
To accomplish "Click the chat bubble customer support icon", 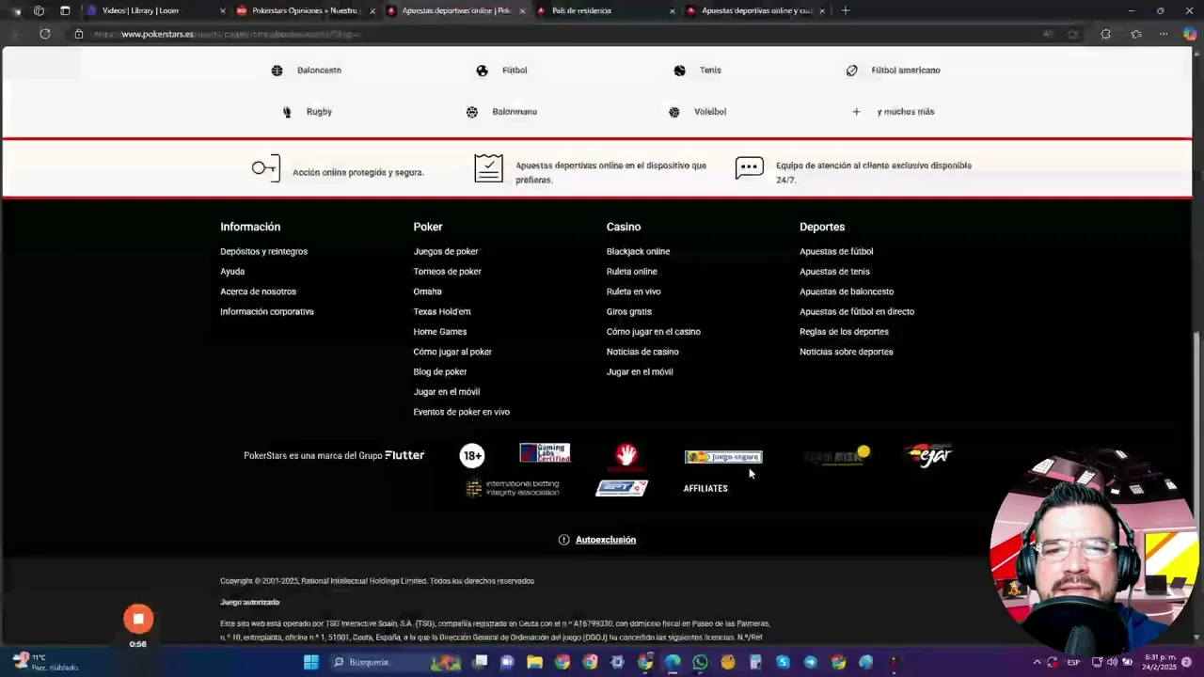I will (x=749, y=168).
